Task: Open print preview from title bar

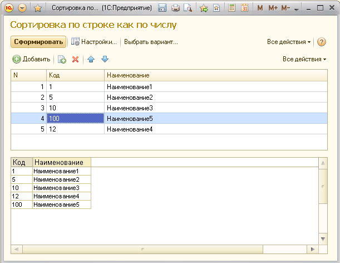Action: (x=188, y=8)
